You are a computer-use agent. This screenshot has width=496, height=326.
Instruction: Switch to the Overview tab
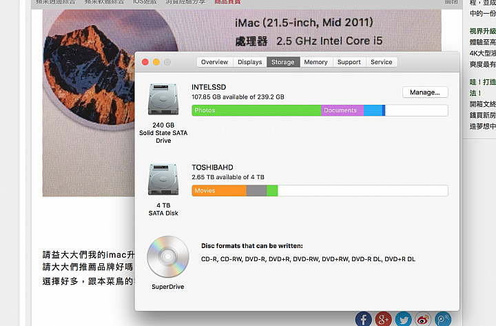[214, 62]
